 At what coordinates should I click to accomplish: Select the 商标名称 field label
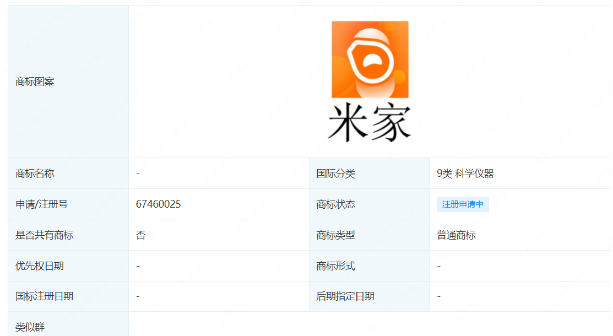[x=35, y=174]
